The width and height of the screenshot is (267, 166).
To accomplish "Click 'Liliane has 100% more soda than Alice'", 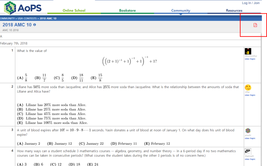I will coord(52,123).
